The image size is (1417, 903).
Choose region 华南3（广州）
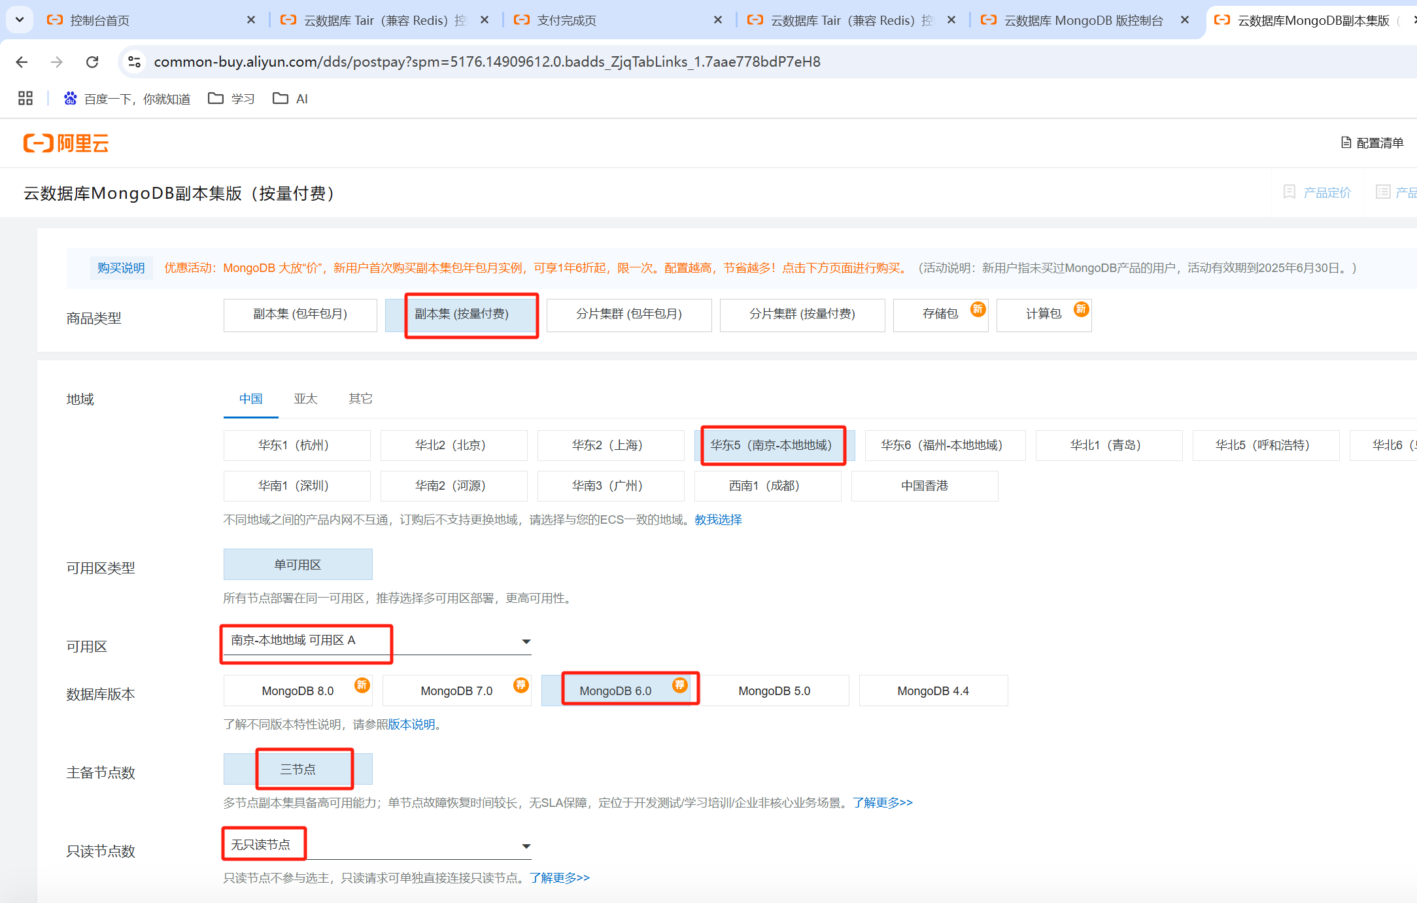point(611,486)
